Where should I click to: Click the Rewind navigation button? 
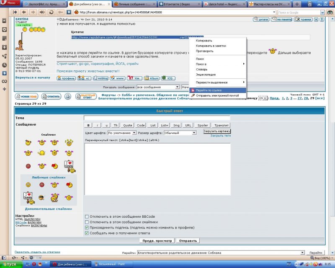point(15,12)
